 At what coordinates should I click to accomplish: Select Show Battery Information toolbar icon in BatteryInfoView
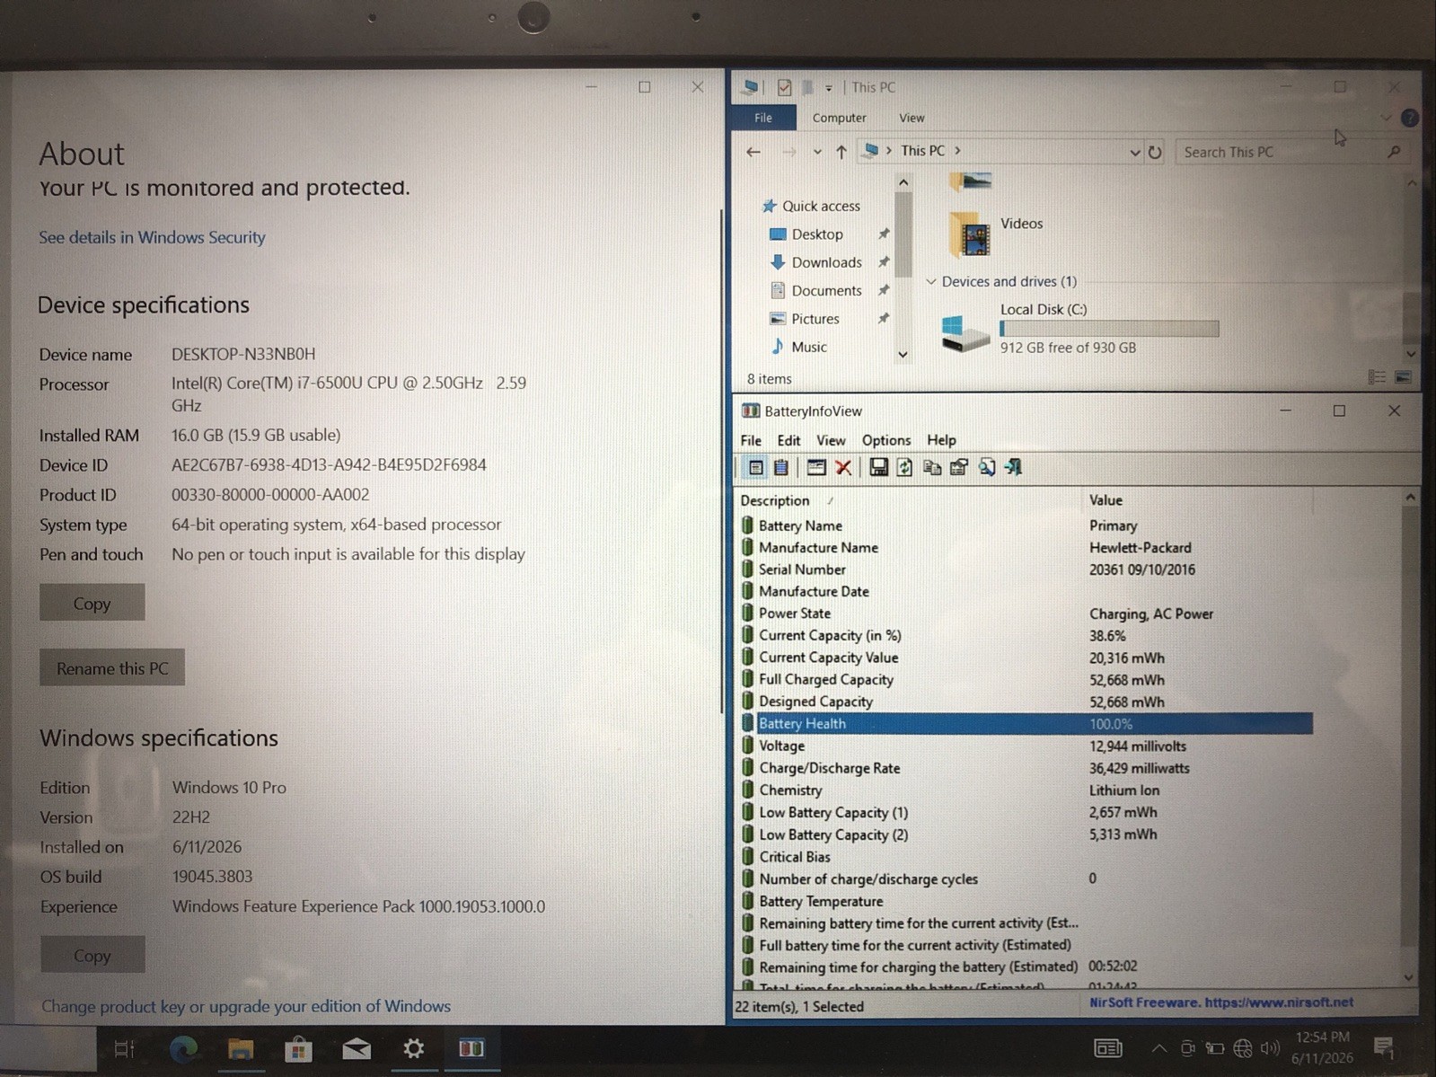tap(755, 467)
